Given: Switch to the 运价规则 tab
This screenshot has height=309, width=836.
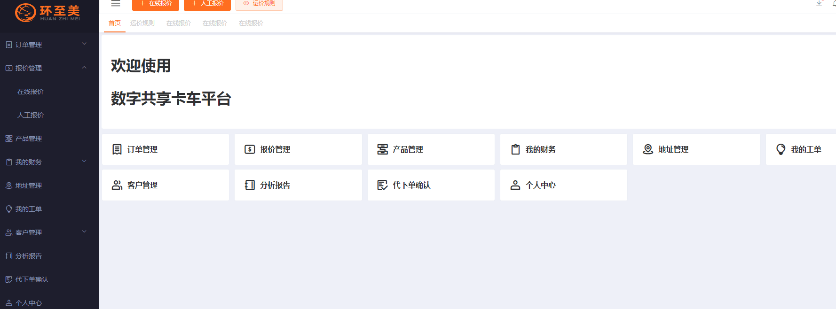Looking at the screenshot, I should coord(142,23).
